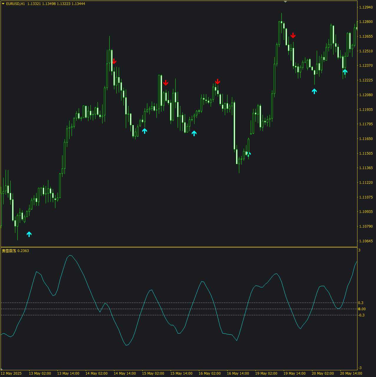Click the 20 May 14:00 time axis label

point(351,373)
